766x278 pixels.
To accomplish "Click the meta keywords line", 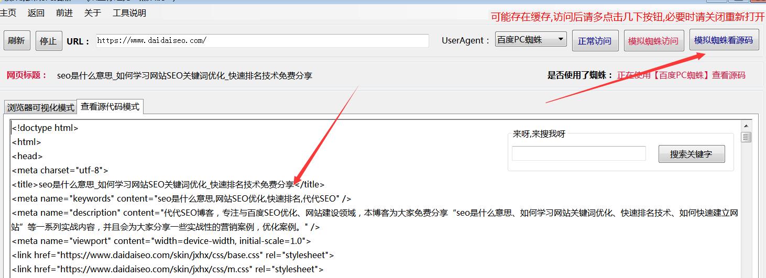I will (x=181, y=198).
